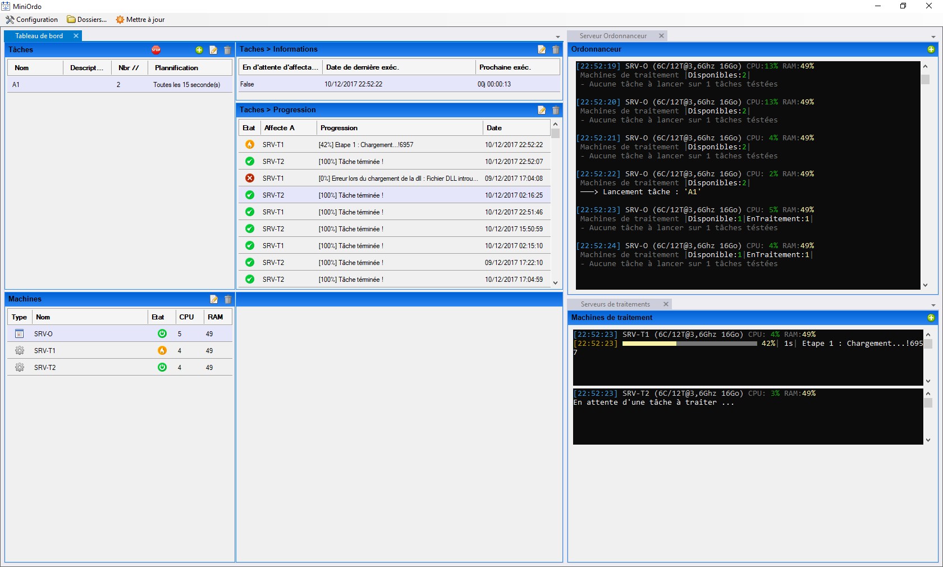Click trash icon in Taches > Progression header

[x=556, y=110]
